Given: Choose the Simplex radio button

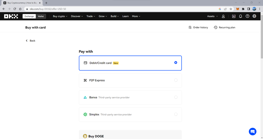Looking at the screenshot, I should tap(176, 114).
